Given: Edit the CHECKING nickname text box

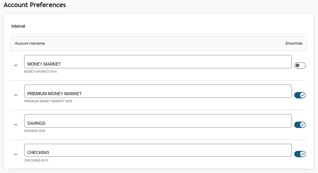Looking at the screenshot, I should point(158,150).
